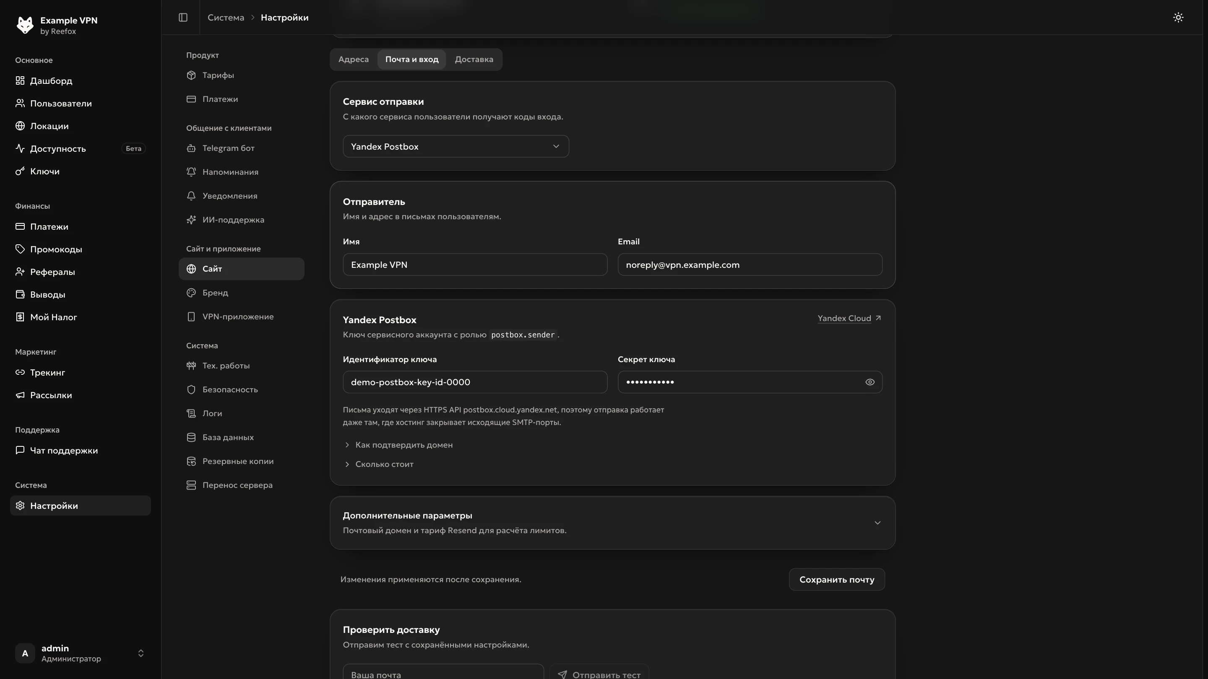The image size is (1208, 679).
Task: Open Безопасность settings
Action: click(241, 389)
